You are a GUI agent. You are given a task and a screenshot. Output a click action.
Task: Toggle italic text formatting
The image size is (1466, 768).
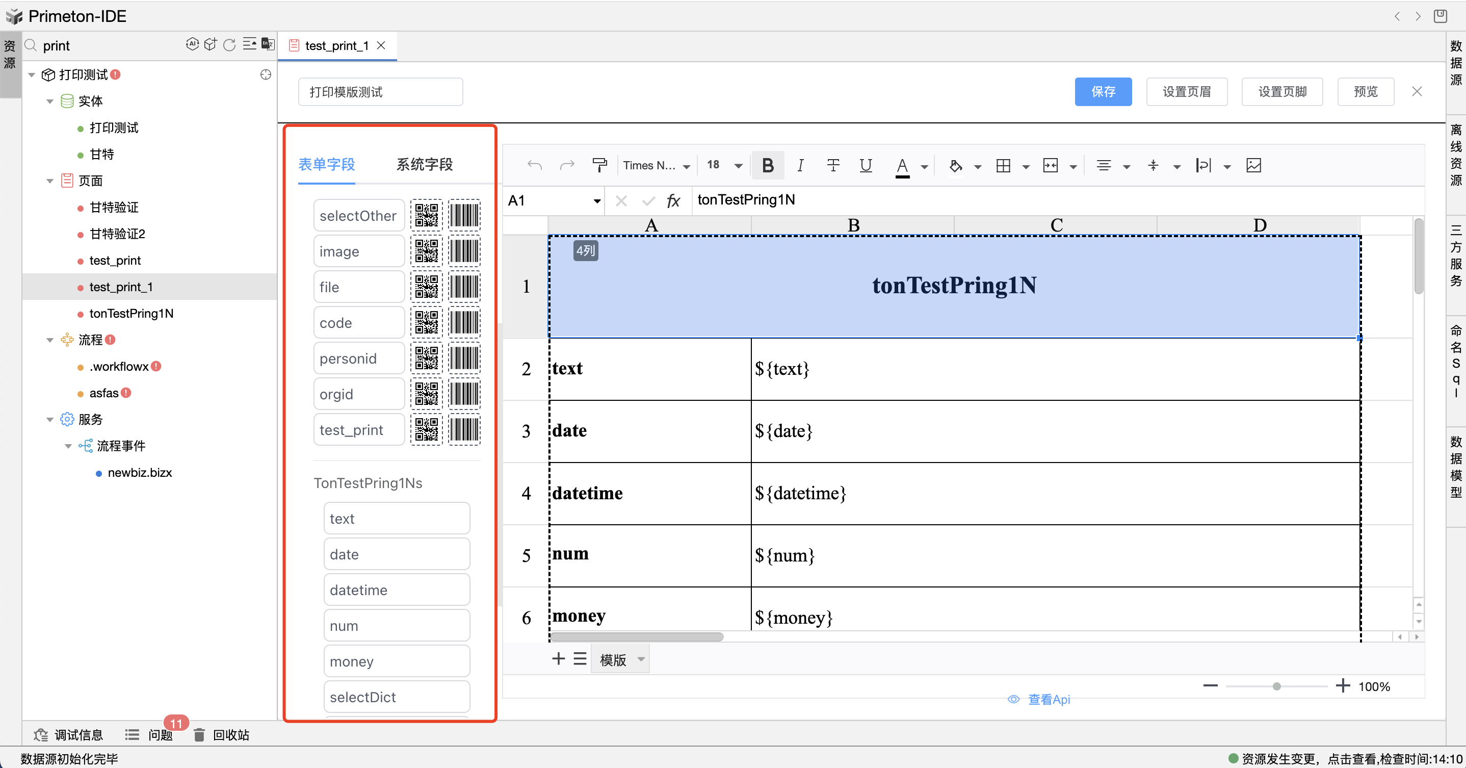pyautogui.click(x=800, y=166)
